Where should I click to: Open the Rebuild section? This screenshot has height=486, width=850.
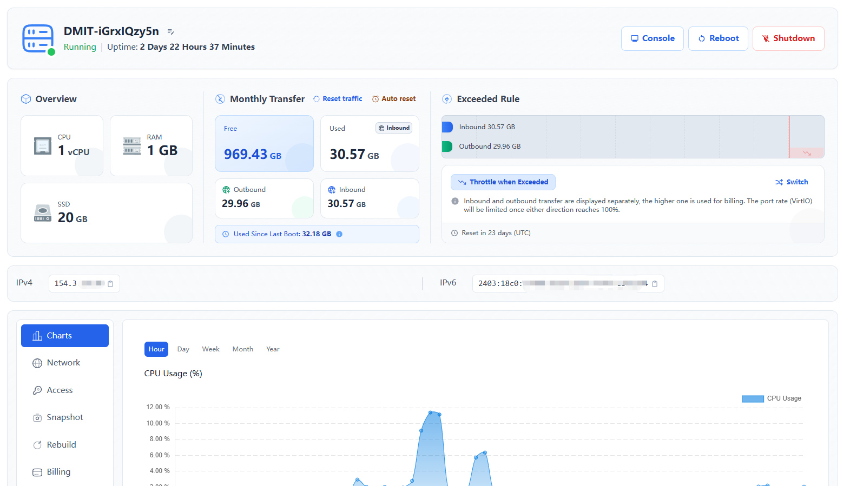(65, 445)
